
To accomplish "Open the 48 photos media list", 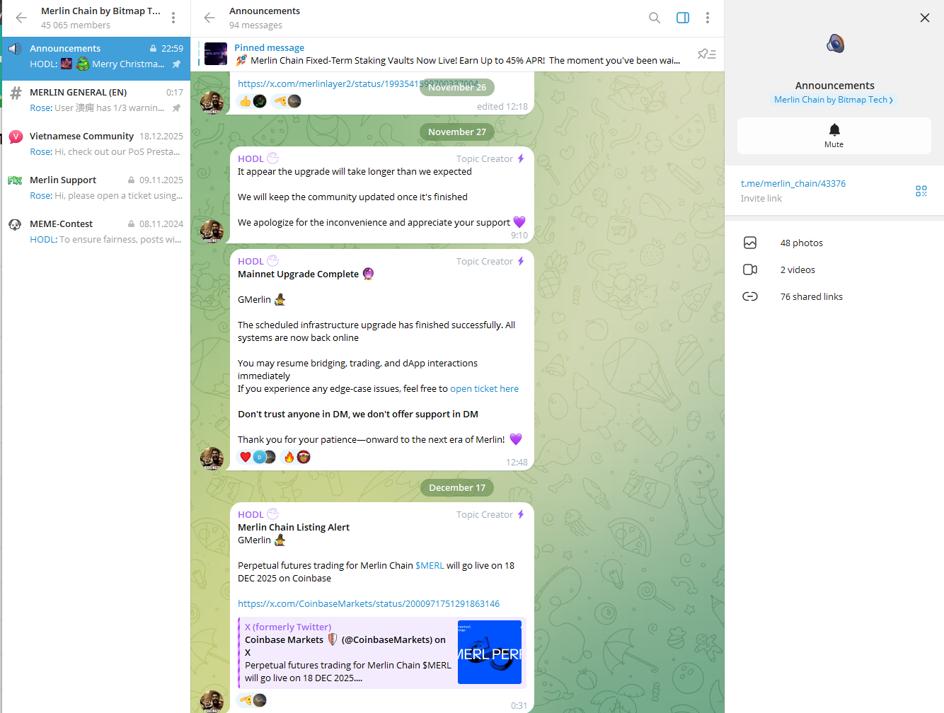I will coord(801,243).
